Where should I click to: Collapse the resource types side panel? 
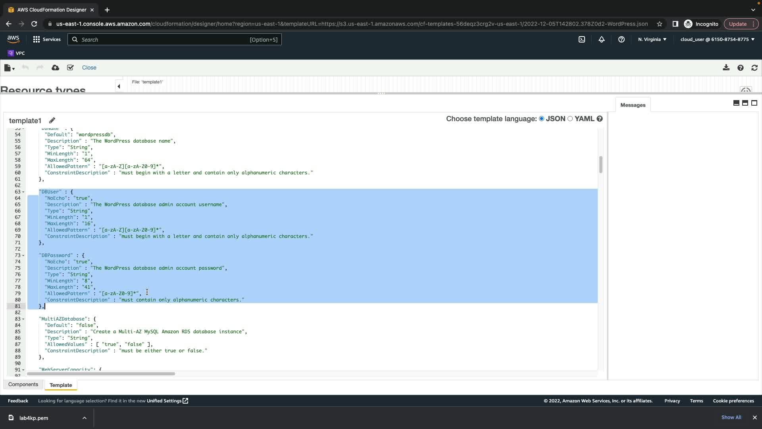point(119,86)
